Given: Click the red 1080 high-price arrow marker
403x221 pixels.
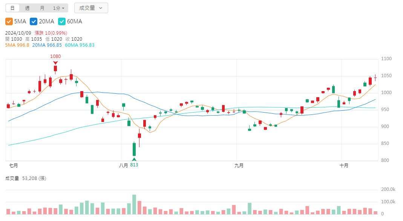Looking at the screenshot, I should point(55,62).
